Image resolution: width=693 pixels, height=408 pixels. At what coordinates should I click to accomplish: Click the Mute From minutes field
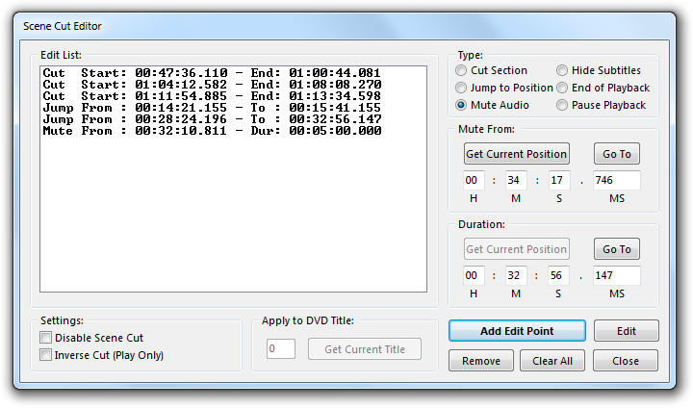coord(518,181)
